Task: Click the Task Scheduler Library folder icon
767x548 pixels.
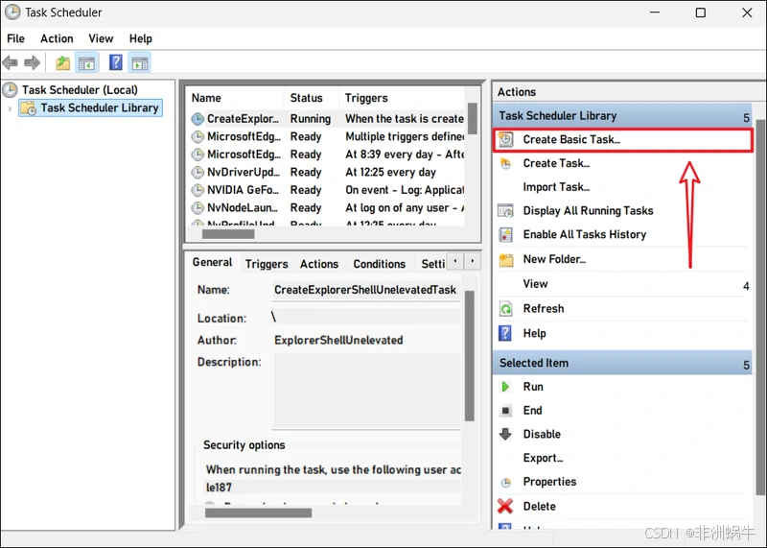Action: tap(29, 107)
